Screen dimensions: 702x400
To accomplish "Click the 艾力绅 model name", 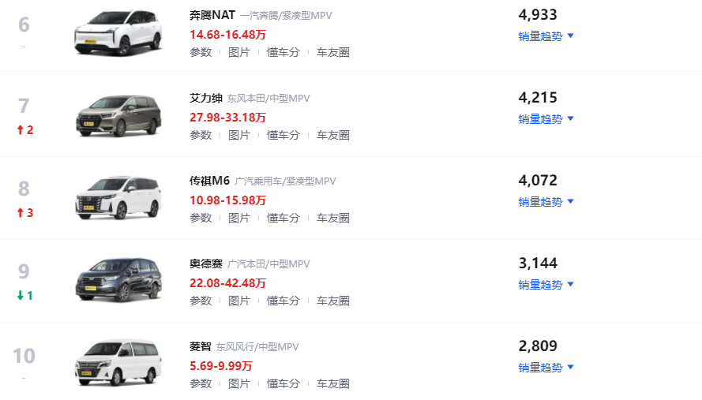I will (x=206, y=98).
